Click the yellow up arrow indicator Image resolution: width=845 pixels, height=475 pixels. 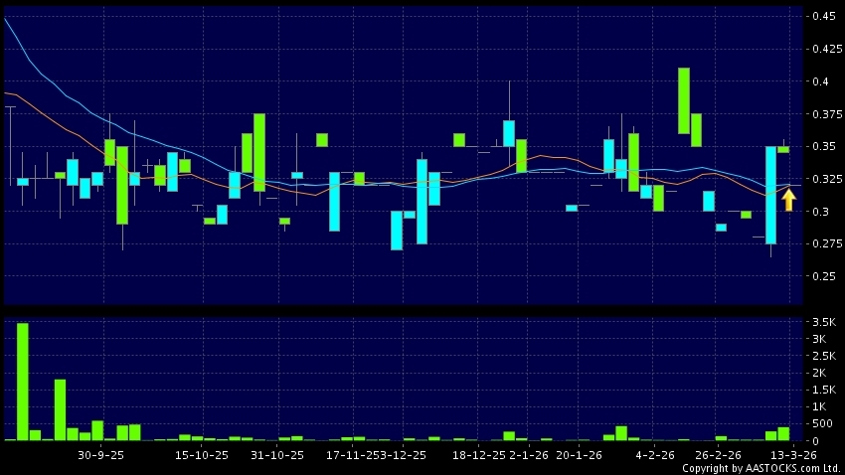tap(788, 200)
